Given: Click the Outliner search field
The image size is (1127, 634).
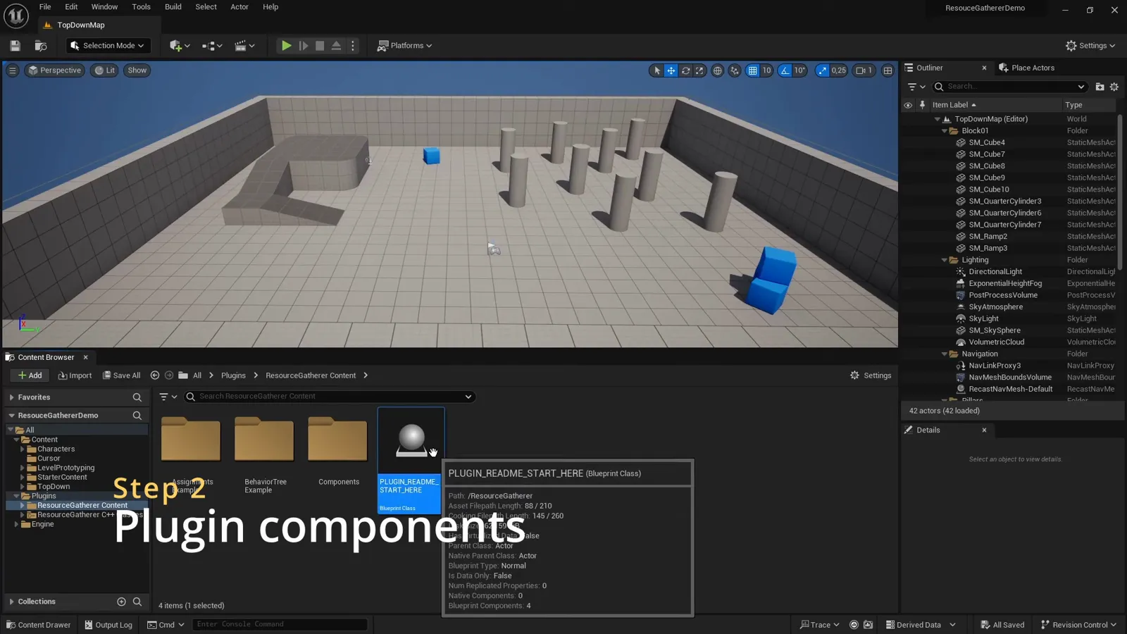Looking at the screenshot, I should coord(1011,87).
